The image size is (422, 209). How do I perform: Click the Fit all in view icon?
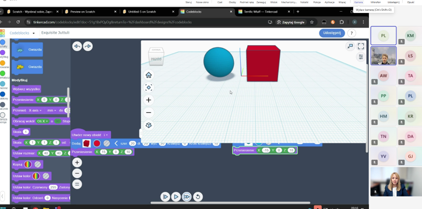[148, 87]
